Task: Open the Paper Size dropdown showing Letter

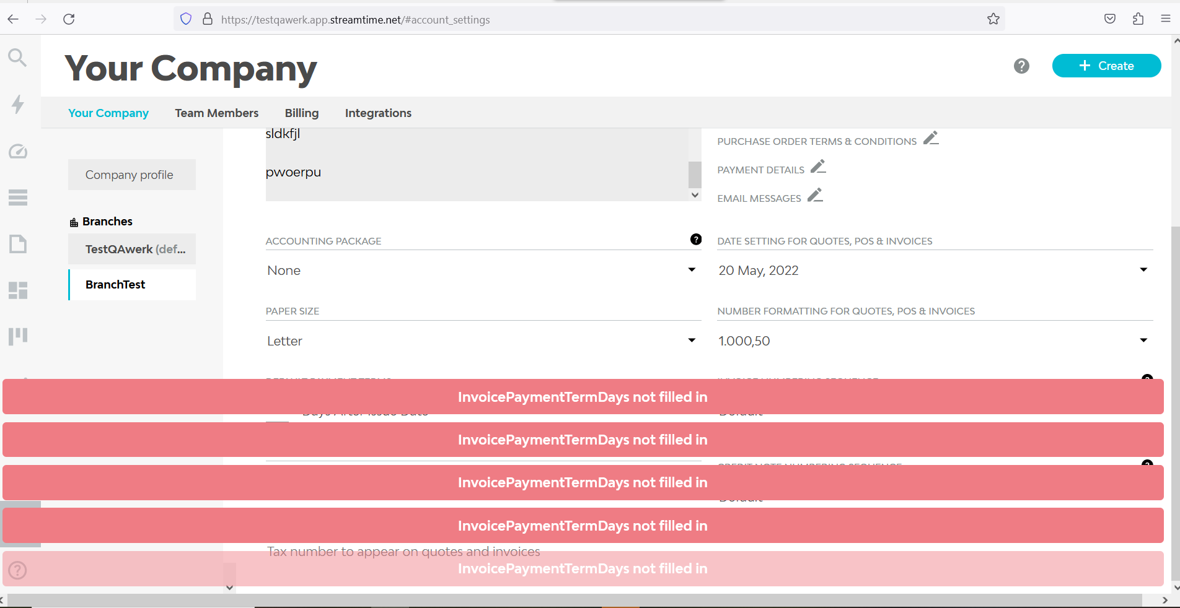Action: (483, 341)
